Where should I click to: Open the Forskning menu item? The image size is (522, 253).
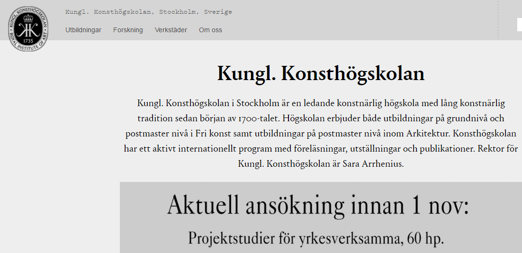(128, 30)
